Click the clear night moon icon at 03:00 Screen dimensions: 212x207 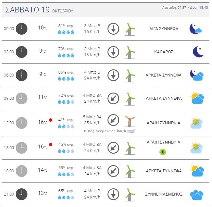pyautogui.click(x=197, y=52)
